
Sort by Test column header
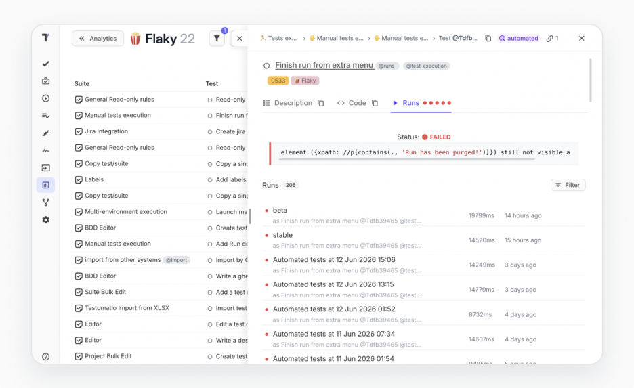tap(212, 84)
